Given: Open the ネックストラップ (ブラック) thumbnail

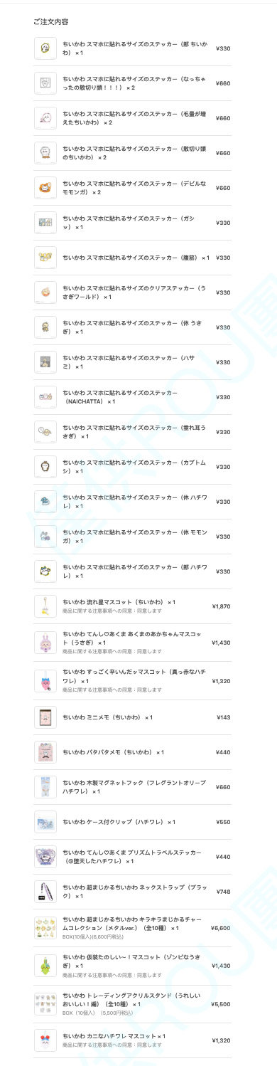Looking at the screenshot, I should tap(45, 892).
